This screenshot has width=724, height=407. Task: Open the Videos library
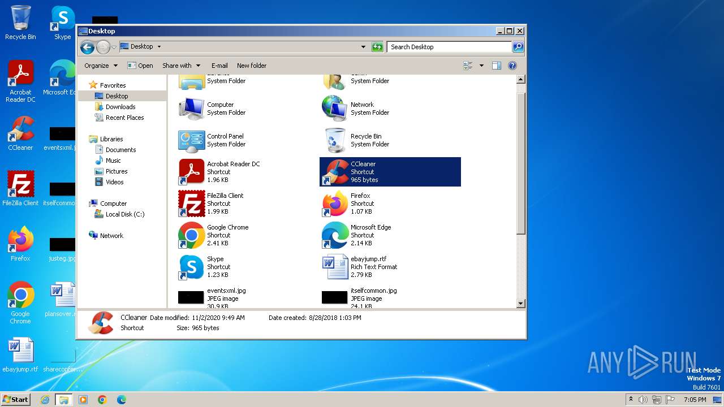point(114,182)
